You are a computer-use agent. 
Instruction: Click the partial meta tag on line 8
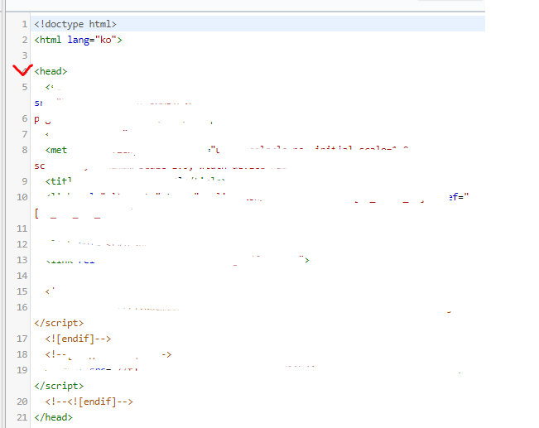pyautogui.click(x=56, y=150)
